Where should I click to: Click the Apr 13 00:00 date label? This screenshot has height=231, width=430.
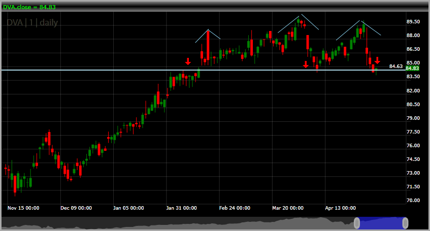[340, 208]
